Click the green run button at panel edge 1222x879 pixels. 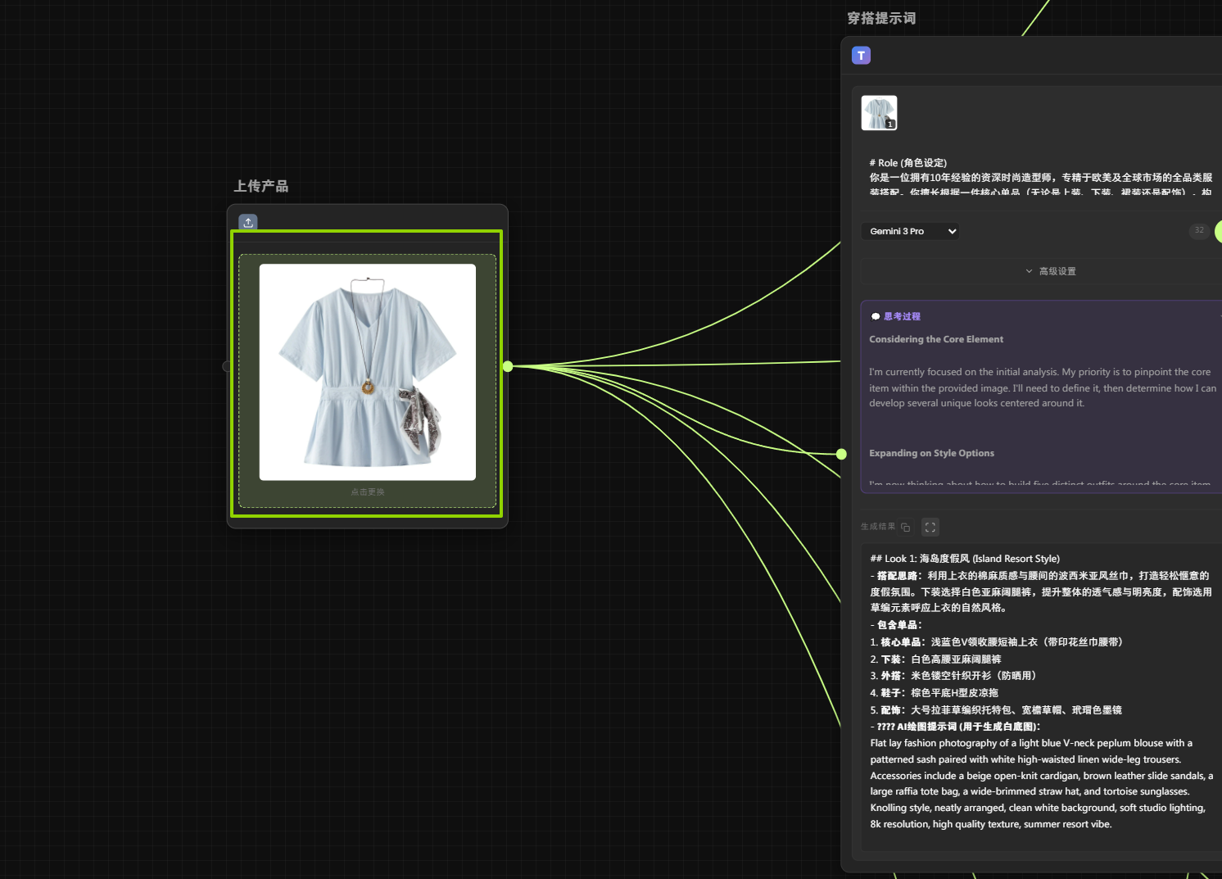(x=1218, y=231)
